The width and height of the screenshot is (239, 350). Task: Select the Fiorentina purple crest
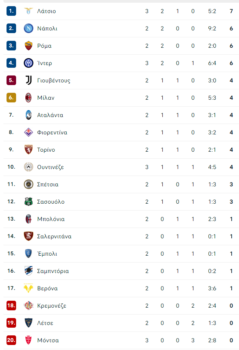click(28, 132)
